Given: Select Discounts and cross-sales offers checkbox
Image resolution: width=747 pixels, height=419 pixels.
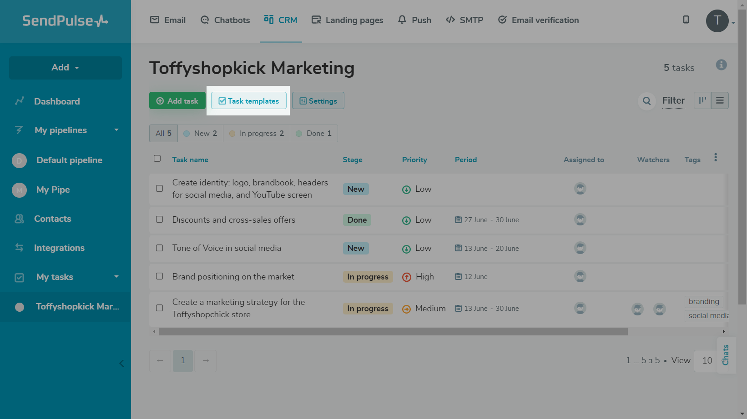Looking at the screenshot, I should (x=160, y=219).
